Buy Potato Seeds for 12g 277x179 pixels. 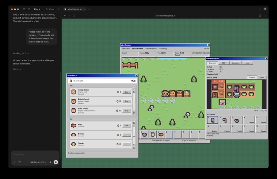[x=126, y=101]
